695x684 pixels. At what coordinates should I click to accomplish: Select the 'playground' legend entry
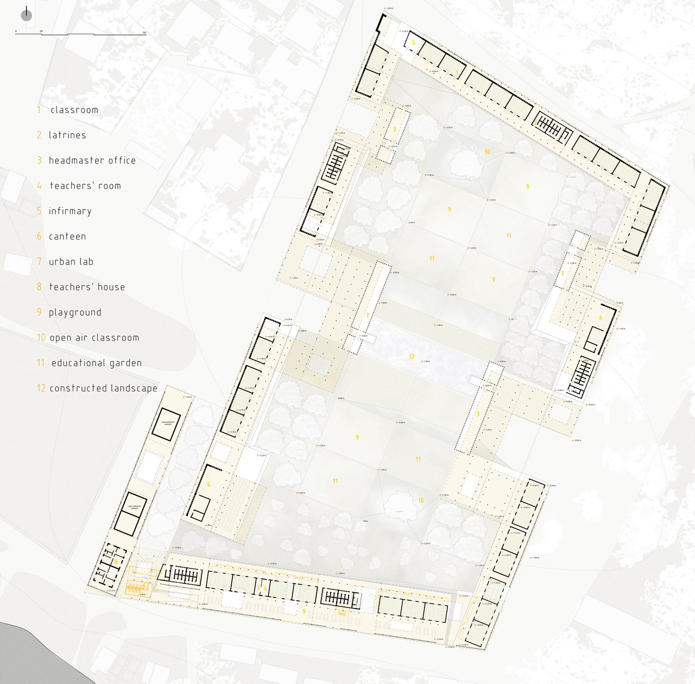(75, 313)
